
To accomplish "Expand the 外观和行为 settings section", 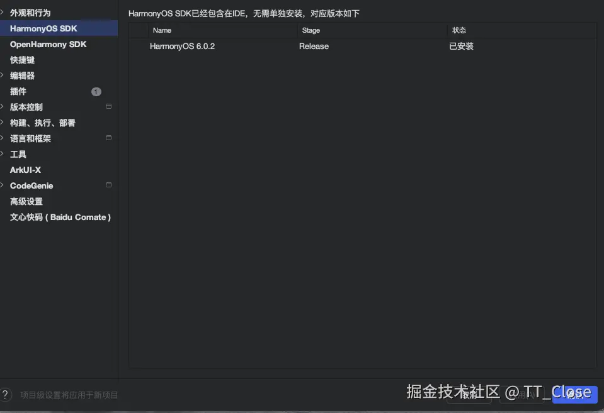I will pyautogui.click(x=3, y=12).
